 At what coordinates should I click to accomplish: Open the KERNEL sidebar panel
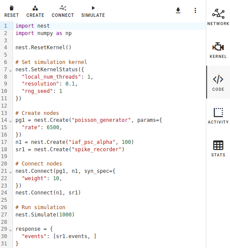coord(218,50)
